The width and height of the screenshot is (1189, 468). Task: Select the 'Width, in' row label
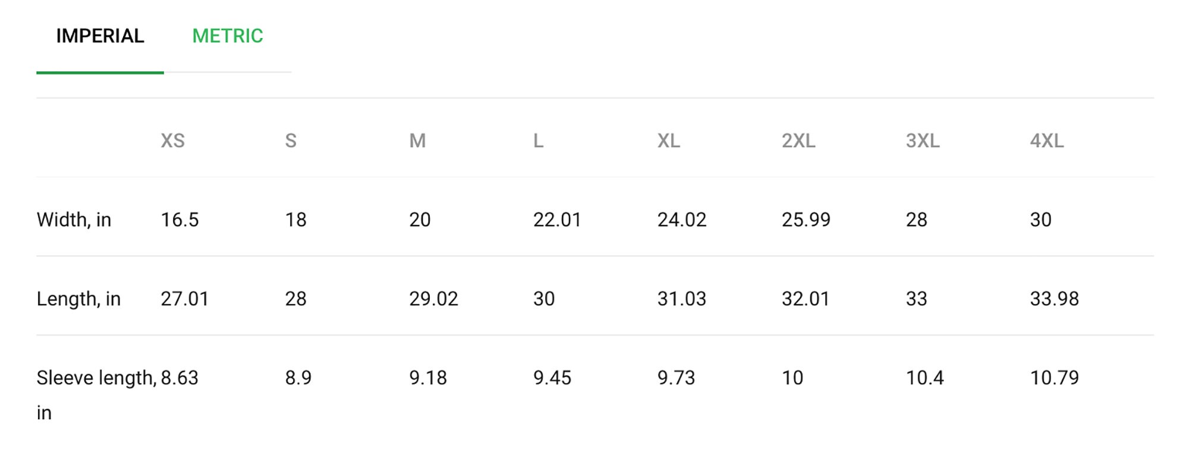[74, 220]
